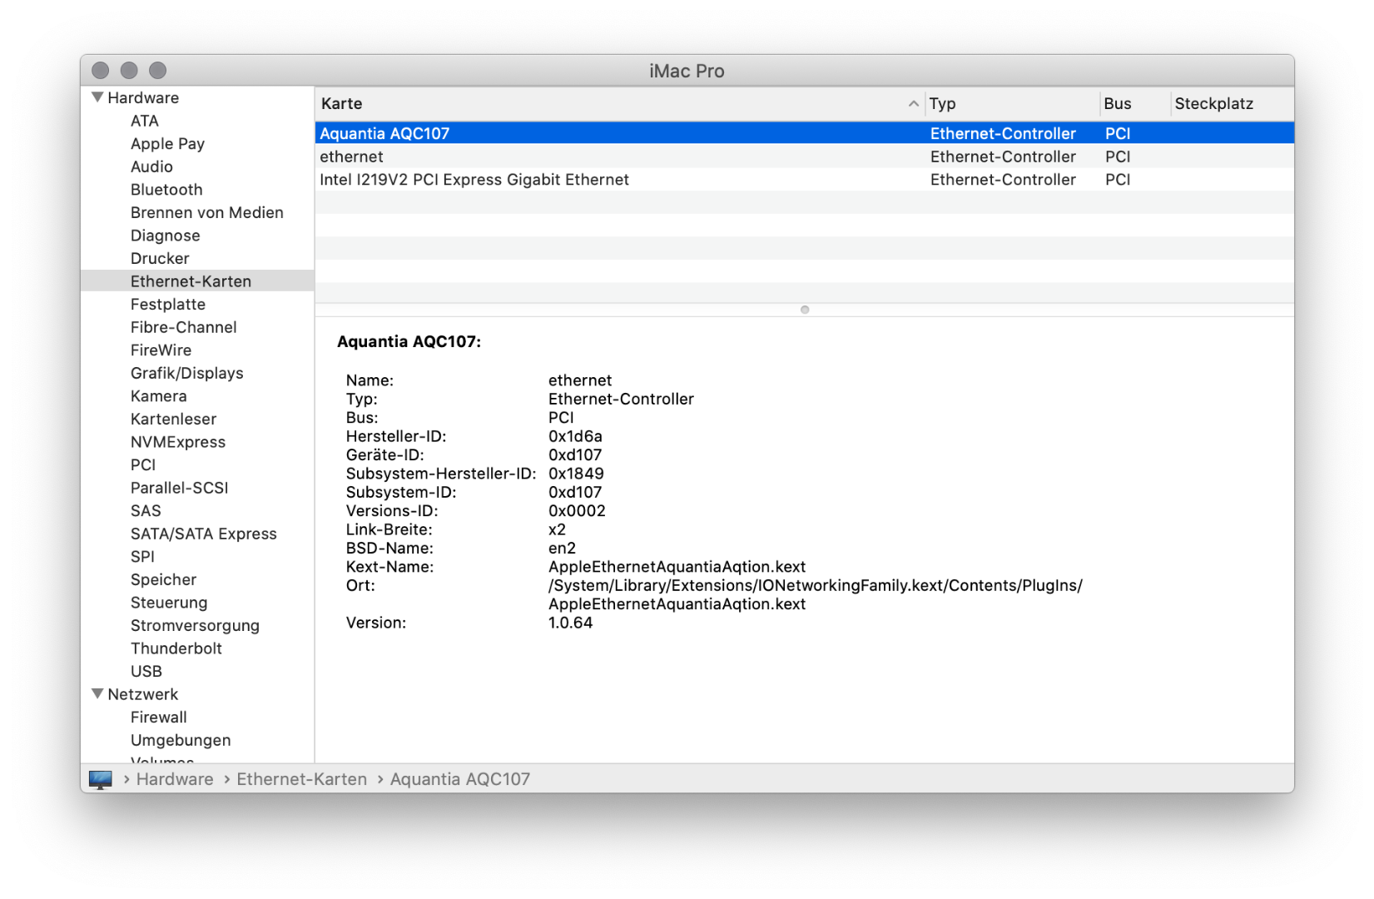1374x899 pixels.
Task: Close the iMac Pro window
Action: pos(101,71)
